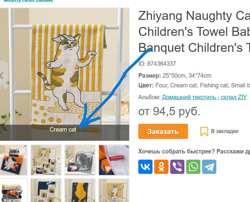
Task: Select the towel set on rack thumbnail
Action: [46, 160]
